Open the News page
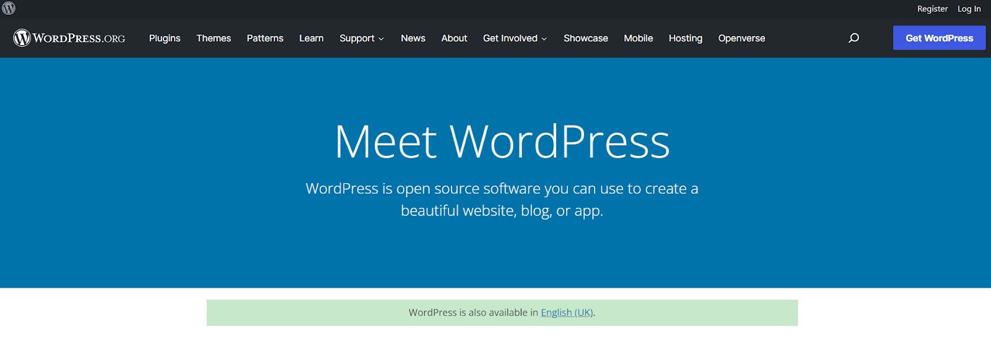Screen dimensions: 991x339 point(413,38)
